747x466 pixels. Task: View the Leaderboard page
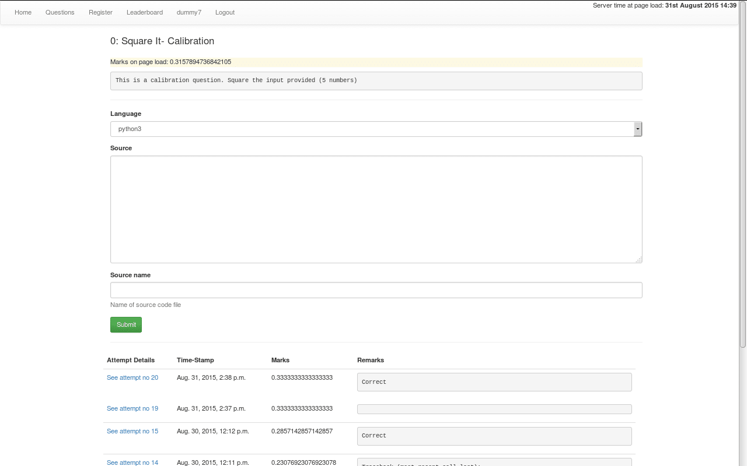pyautogui.click(x=145, y=12)
